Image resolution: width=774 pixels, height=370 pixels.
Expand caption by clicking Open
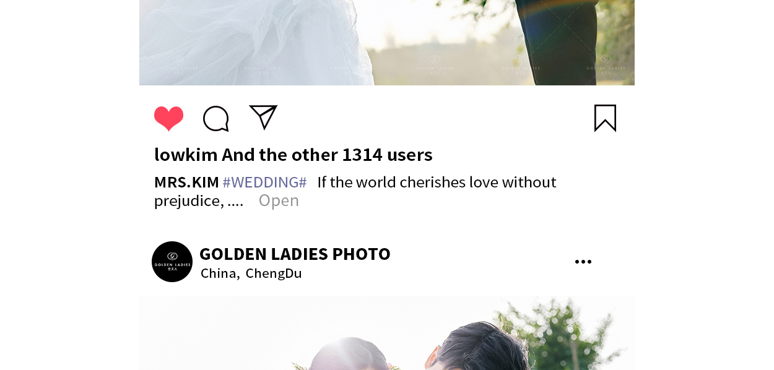(279, 200)
